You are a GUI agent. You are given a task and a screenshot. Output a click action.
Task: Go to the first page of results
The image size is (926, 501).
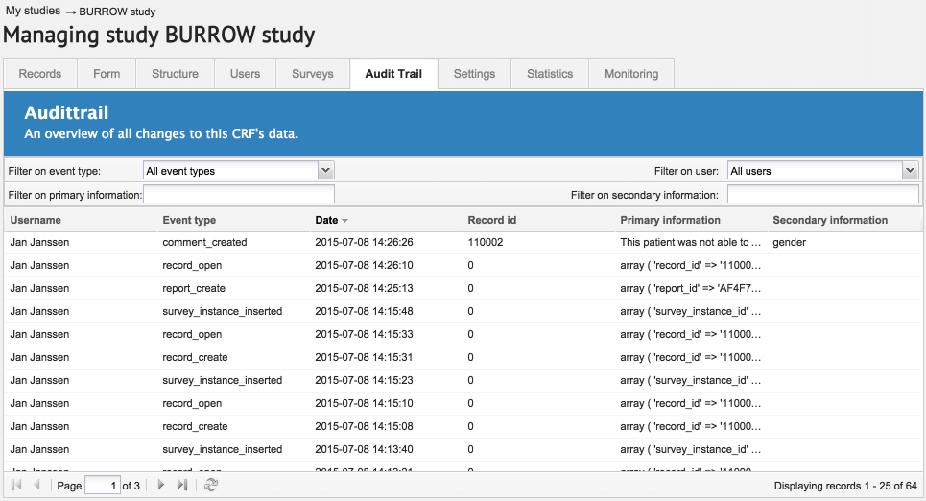coord(16,486)
